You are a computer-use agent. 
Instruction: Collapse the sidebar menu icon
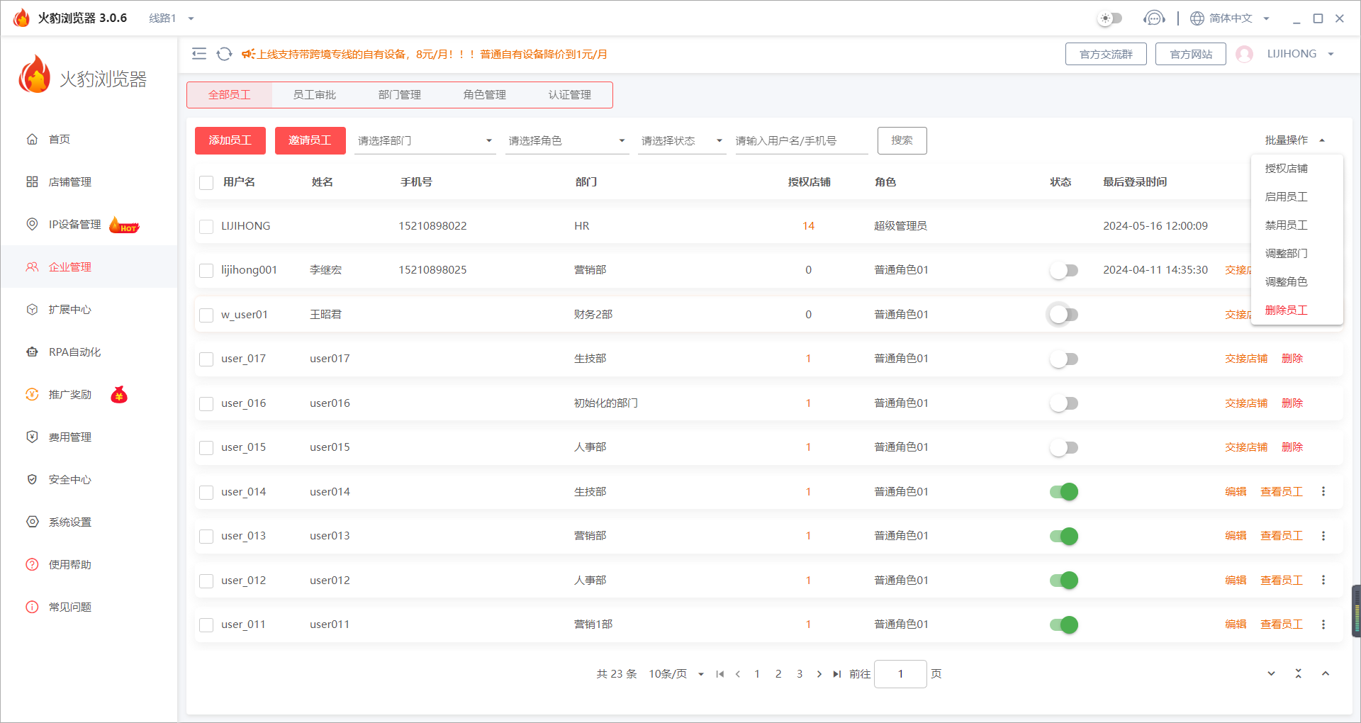pyautogui.click(x=199, y=54)
